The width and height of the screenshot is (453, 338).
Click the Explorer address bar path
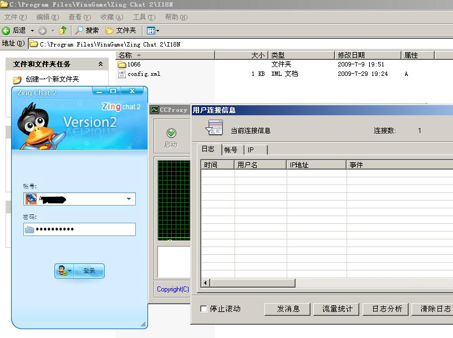coord(110,44)
